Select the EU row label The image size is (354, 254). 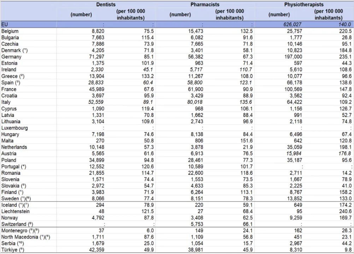(5, 25)
